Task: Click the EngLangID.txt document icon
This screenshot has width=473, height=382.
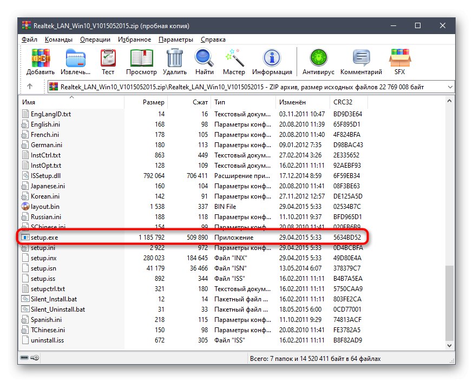Action: click(25, 114)
